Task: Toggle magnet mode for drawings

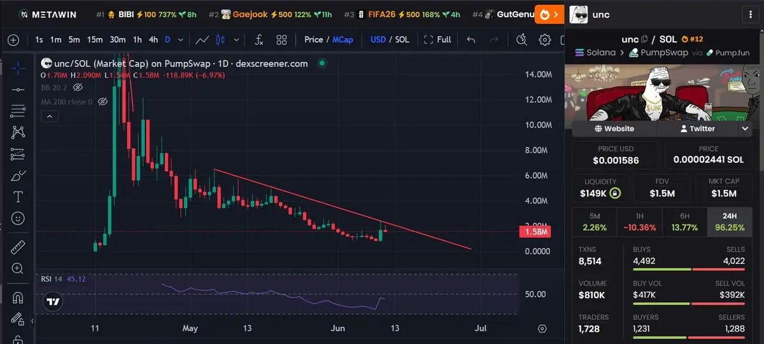Action: pos(18,297)
